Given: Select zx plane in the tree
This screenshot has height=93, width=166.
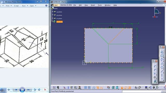Looking at the screenshot, I should (x=59, y=18).
